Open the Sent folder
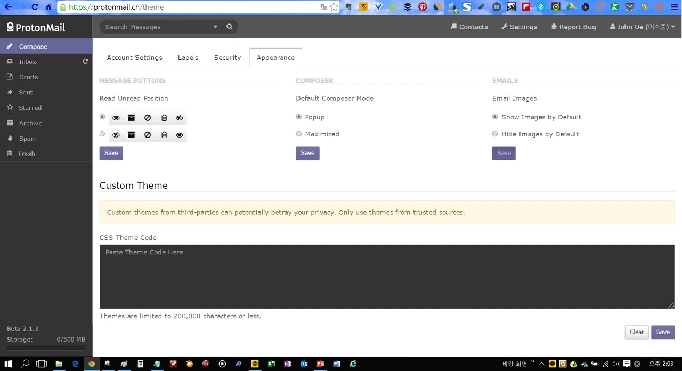Image resolution: width=682 pixels, height=371 pixels. click(46, 92)
